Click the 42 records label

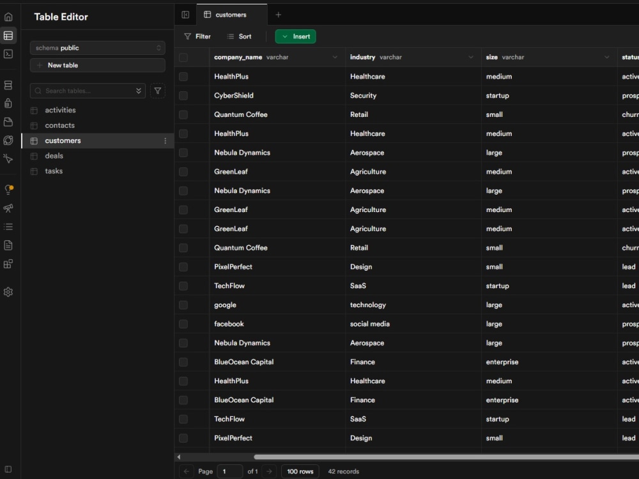[x=344, y=471]
